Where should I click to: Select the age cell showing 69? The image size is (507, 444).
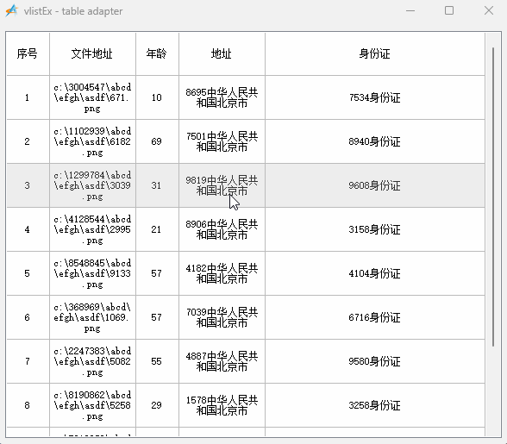pyautogui.click(x=157, y=141)
